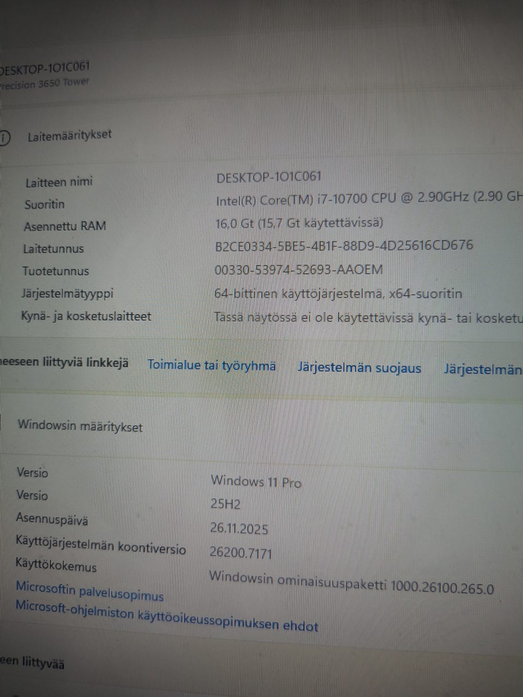
Task: Select the Tuotetunnus value 00330-53974-52693-AAOEM
Action: (x=299, y=270)
